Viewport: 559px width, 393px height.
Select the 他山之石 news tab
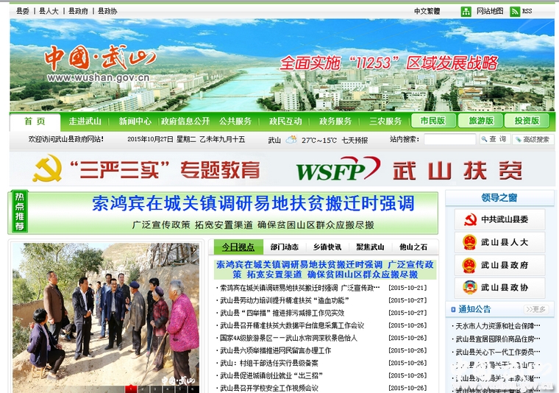tap(413, 247)
